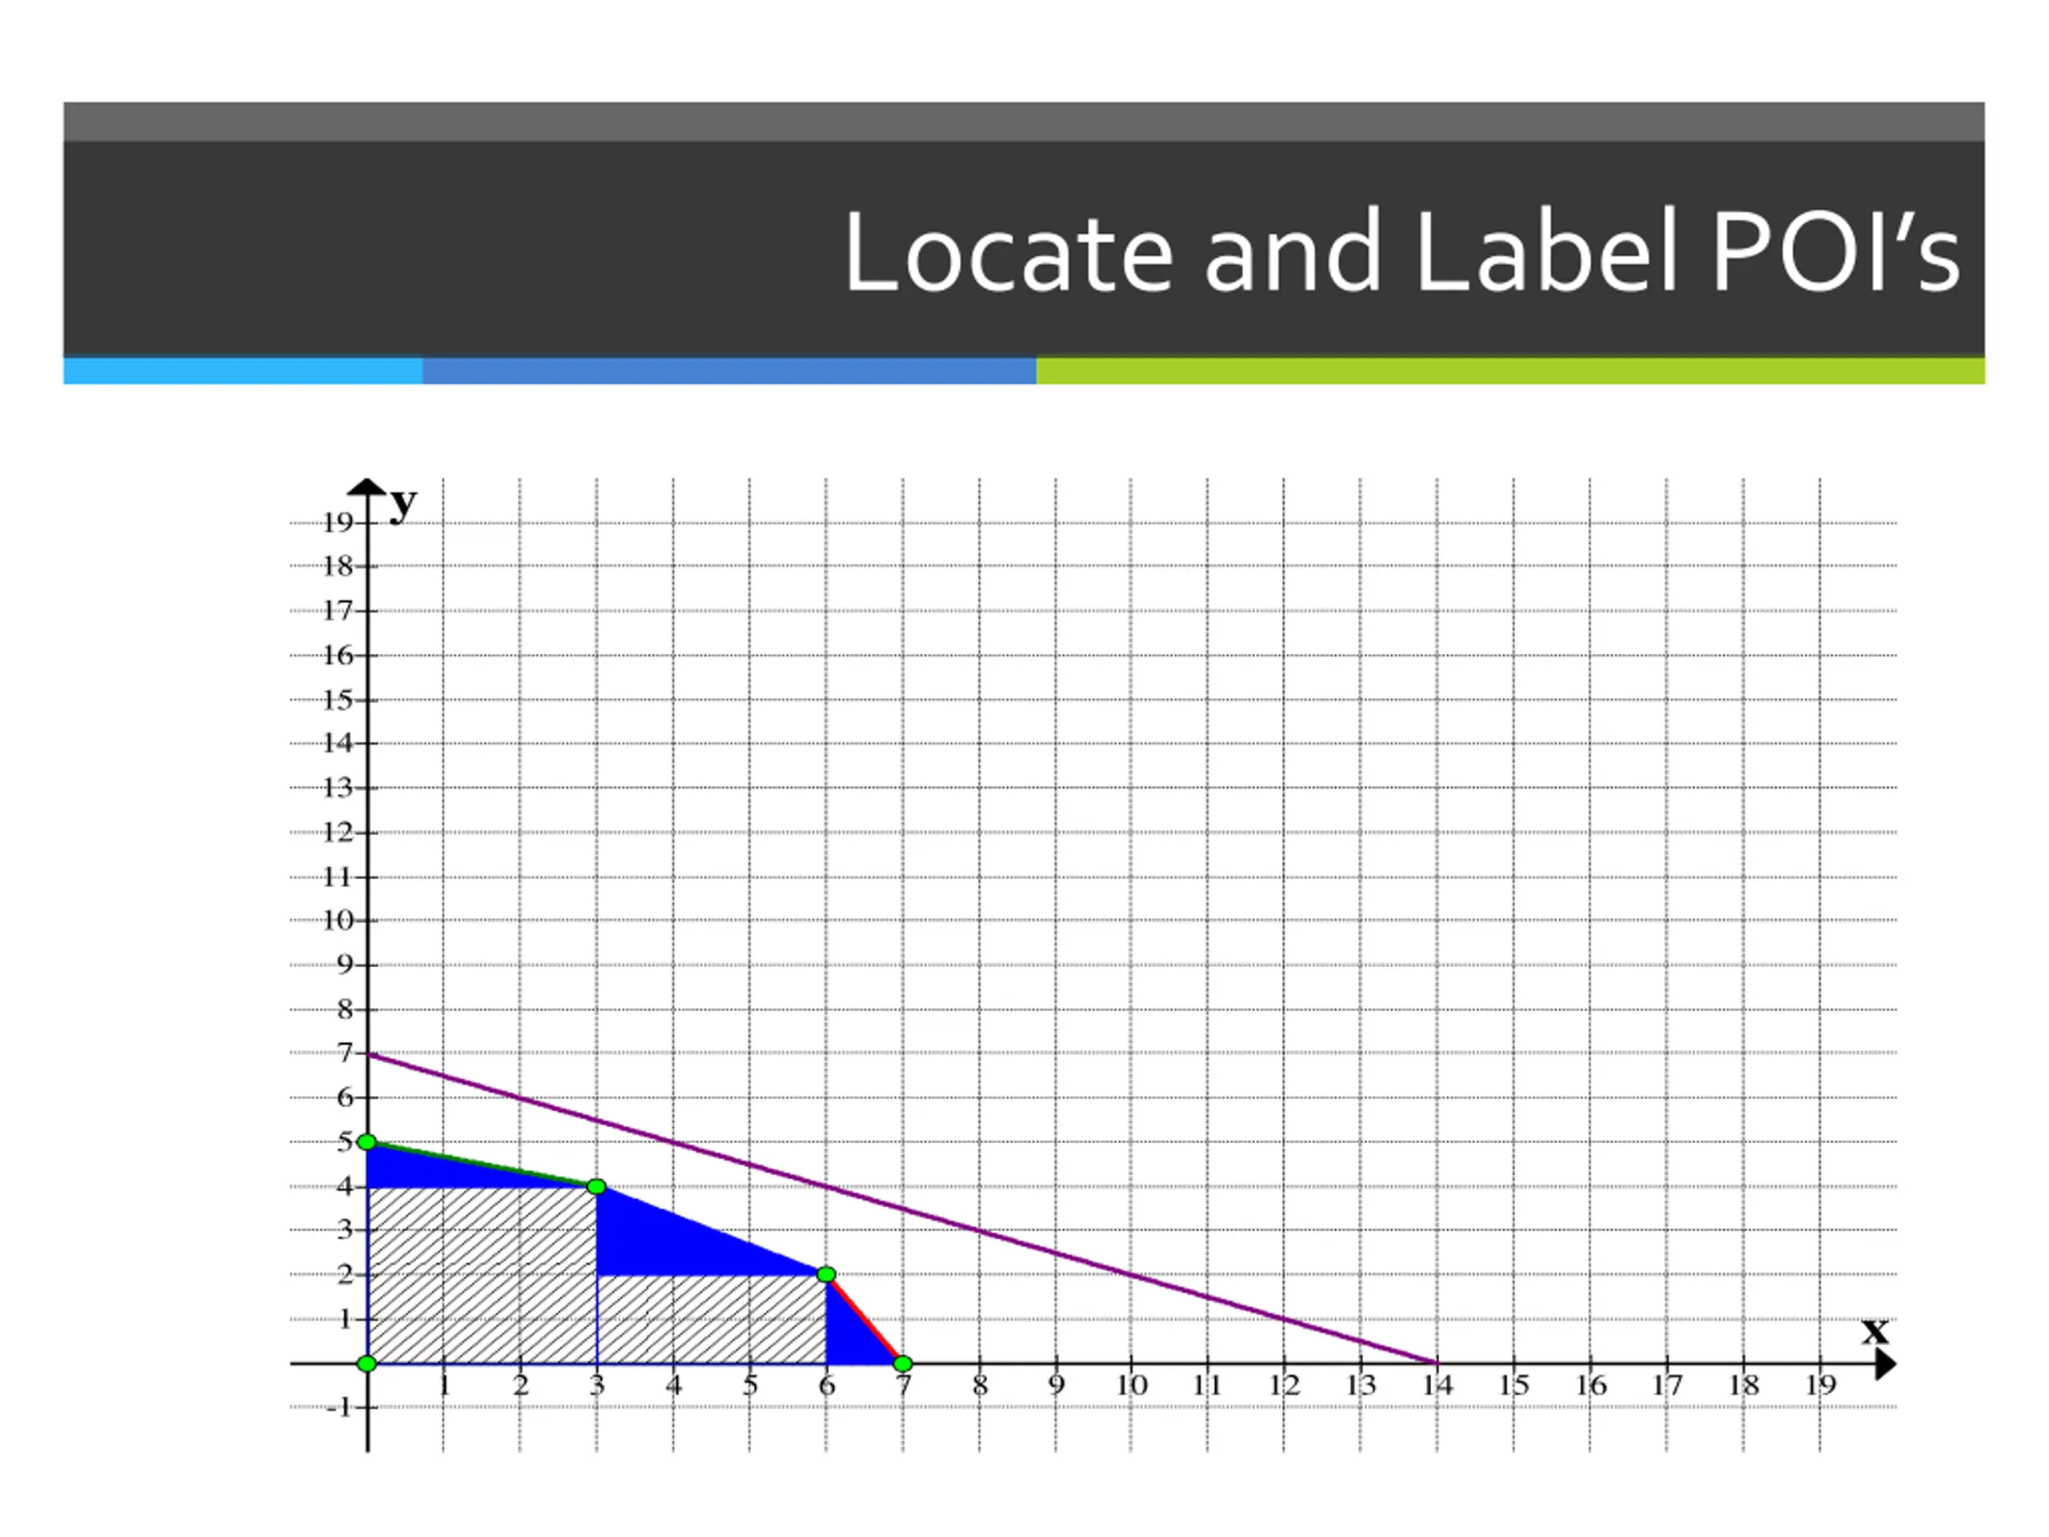The image size is (2049, 1537).
Task: Click the x-axis number 14
Action: click(x=1438, y=1386)
